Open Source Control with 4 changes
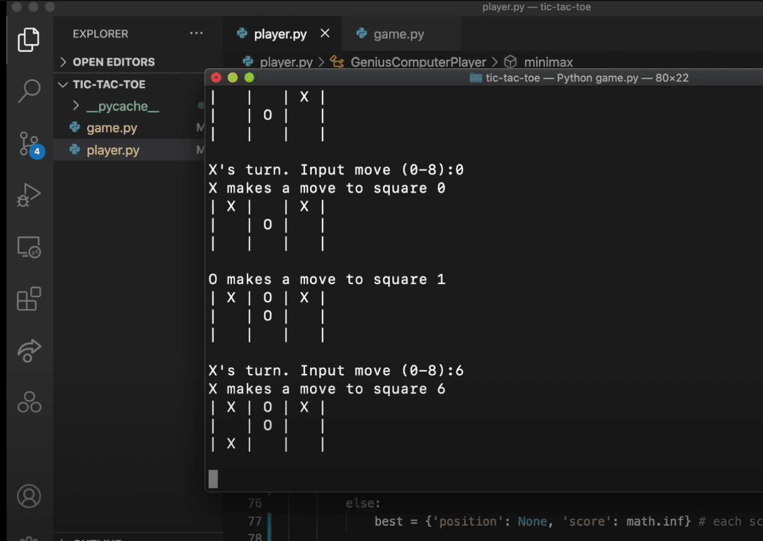Viewport: 763px width, 541px height. (x=30, y=144)
